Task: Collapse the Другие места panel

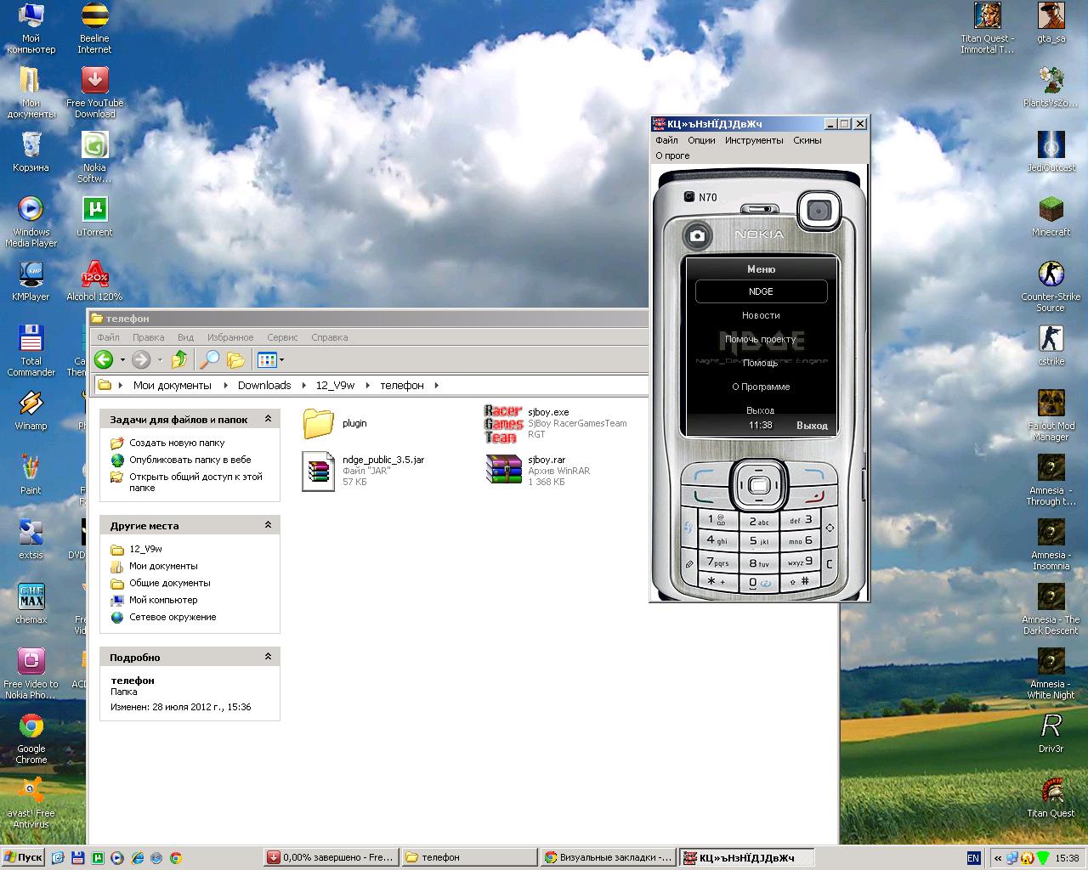Action: tap(268, 525)
